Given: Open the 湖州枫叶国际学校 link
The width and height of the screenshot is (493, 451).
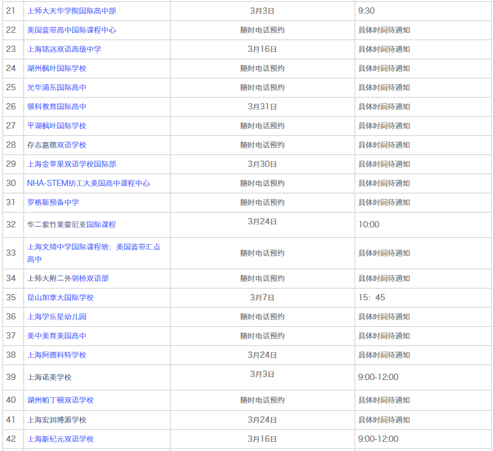Looking at the screenshot, I should coord(57,69).
